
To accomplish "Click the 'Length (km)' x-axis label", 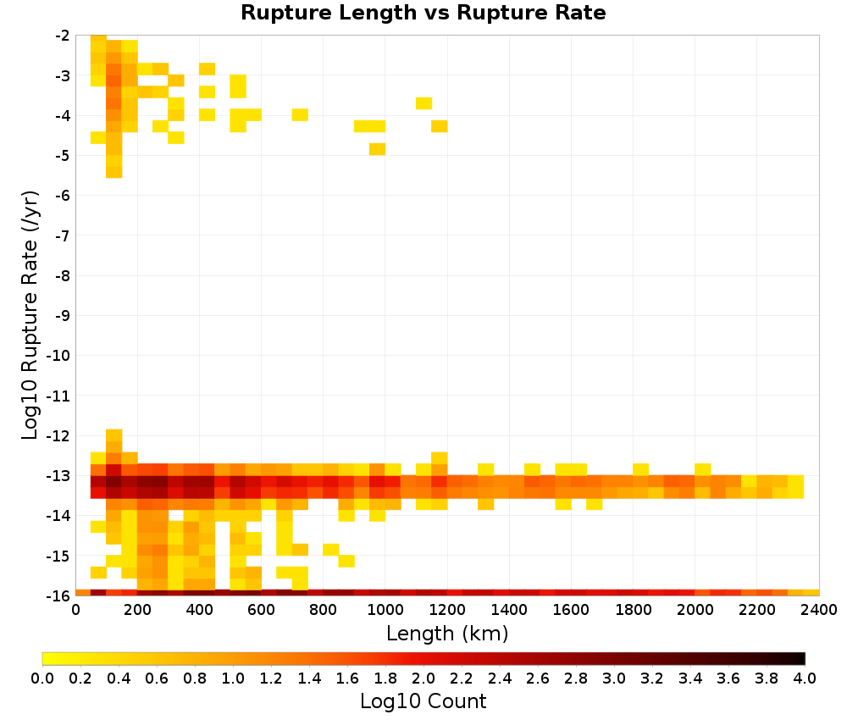I will point(447,633).
